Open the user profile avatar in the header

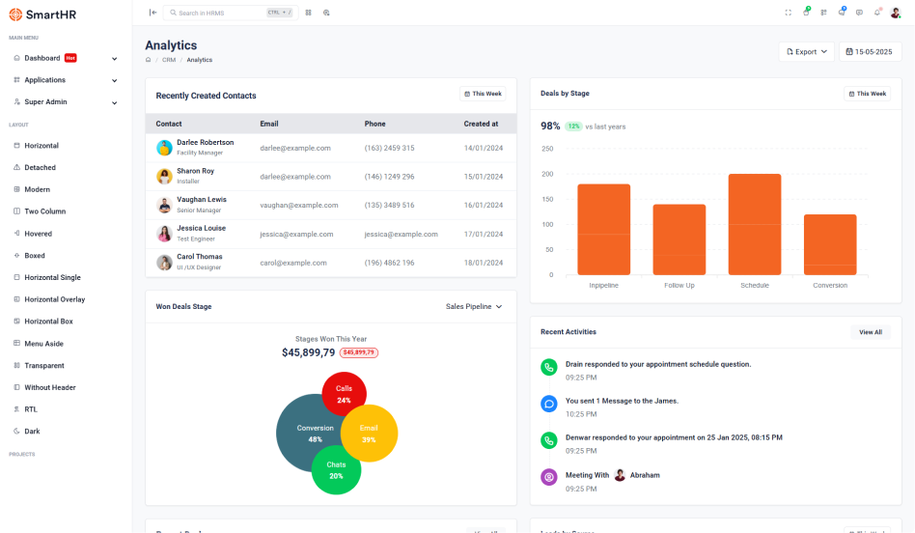[897, 13]
